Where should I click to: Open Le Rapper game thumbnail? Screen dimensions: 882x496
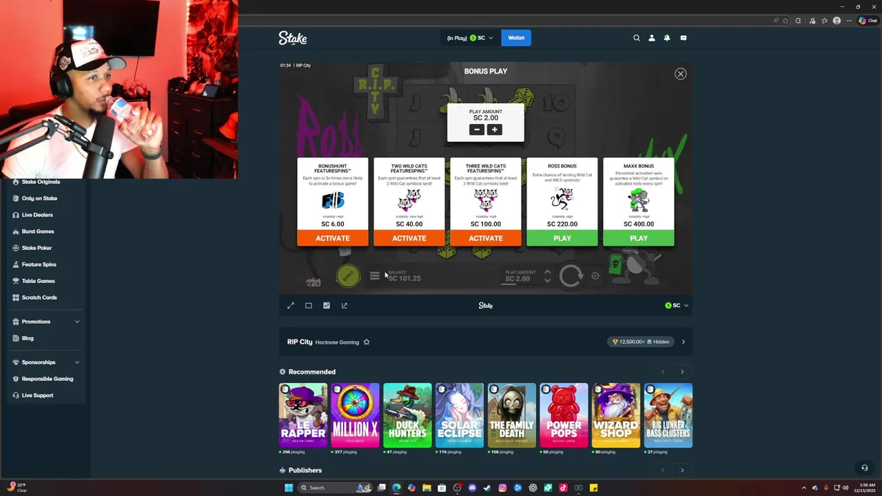[x=303, y=415]
